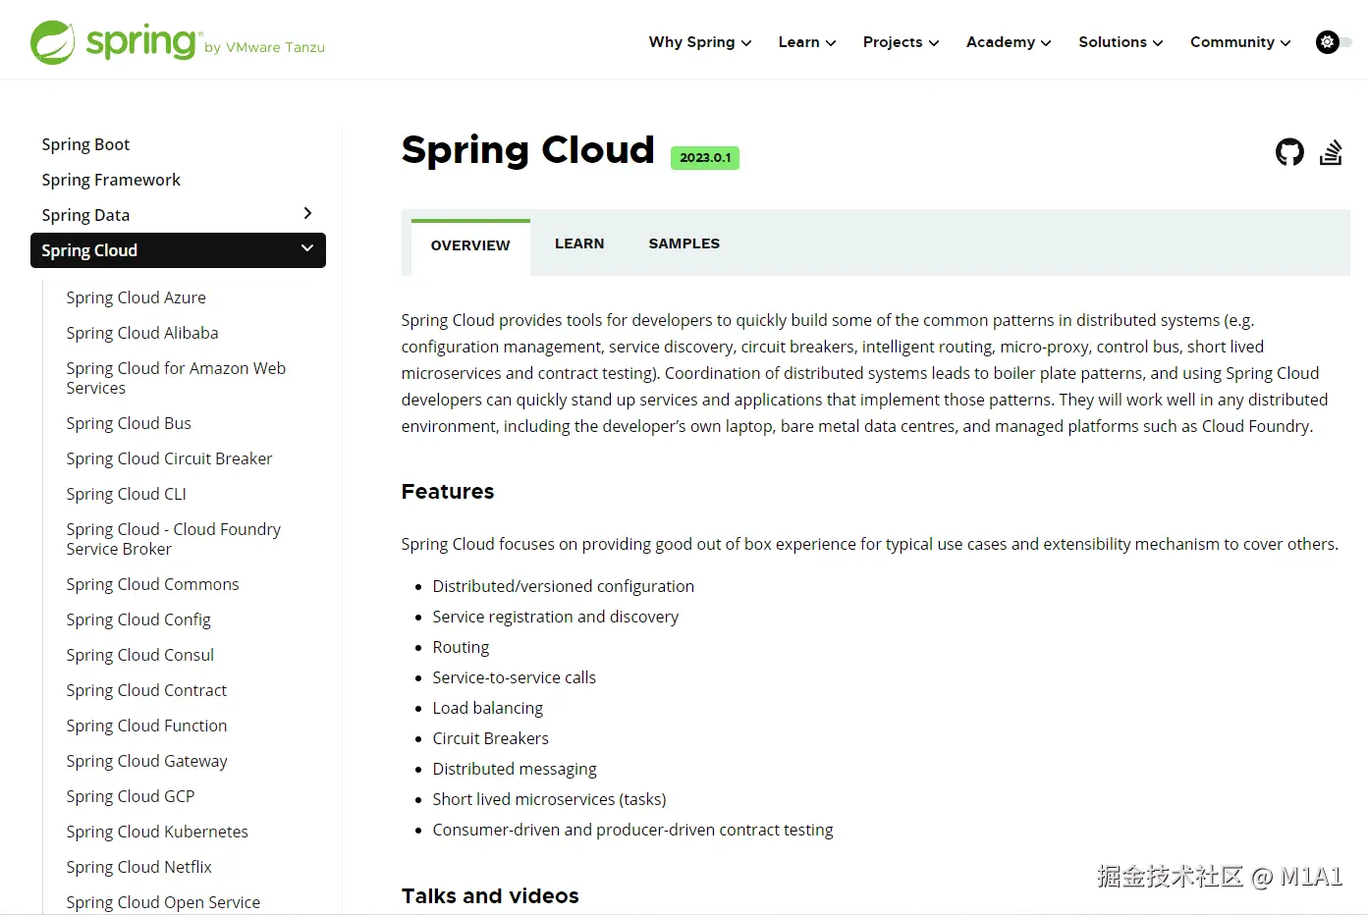1368x915 pixels.
Task: Switch to the LEARN tab
Action: (x=579, y=243)
